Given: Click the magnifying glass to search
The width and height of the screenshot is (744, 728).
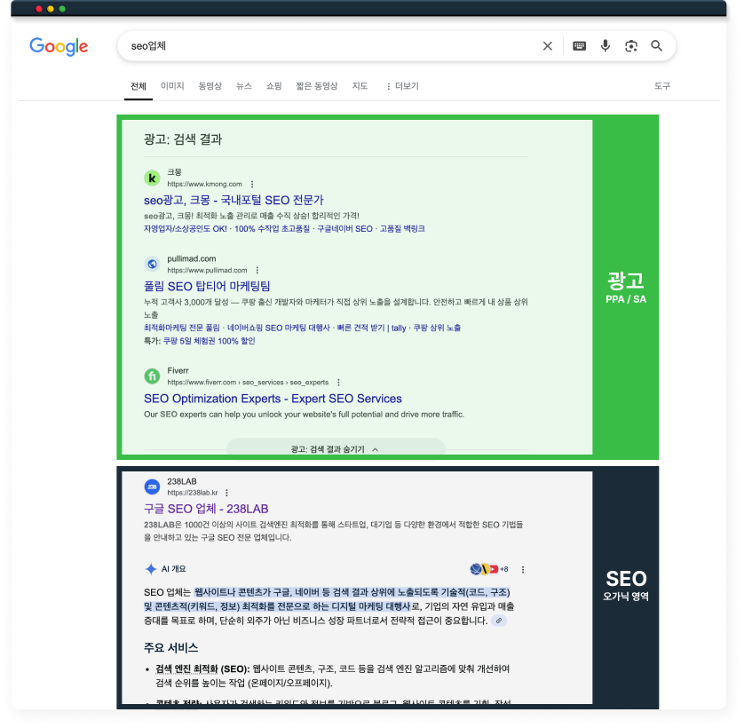Looking at the screenshot, I should pyautogui.click(x=657, y=45).
